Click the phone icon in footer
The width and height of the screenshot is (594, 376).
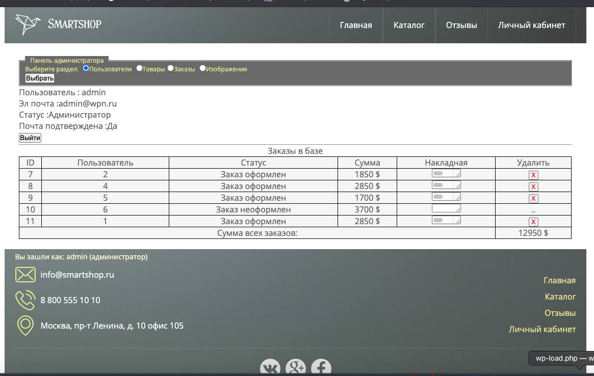pyautogui.click(x=25, y=300)
